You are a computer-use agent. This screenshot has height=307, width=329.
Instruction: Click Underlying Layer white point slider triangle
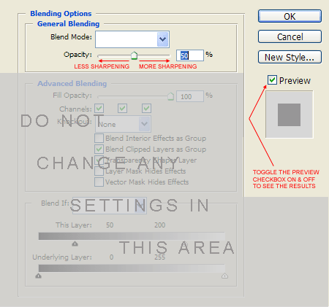pyautogui.click(x=224, y=276)
